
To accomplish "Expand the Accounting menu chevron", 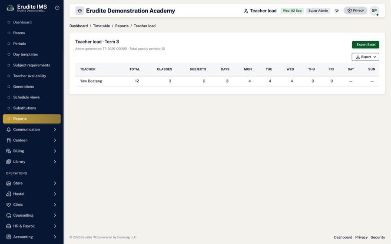I will (55, 237).
